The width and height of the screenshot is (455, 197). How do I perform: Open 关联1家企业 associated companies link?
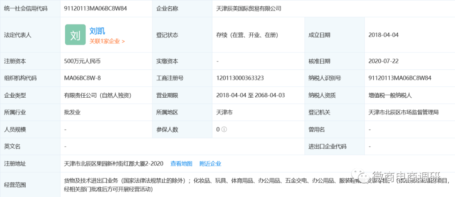107,41
